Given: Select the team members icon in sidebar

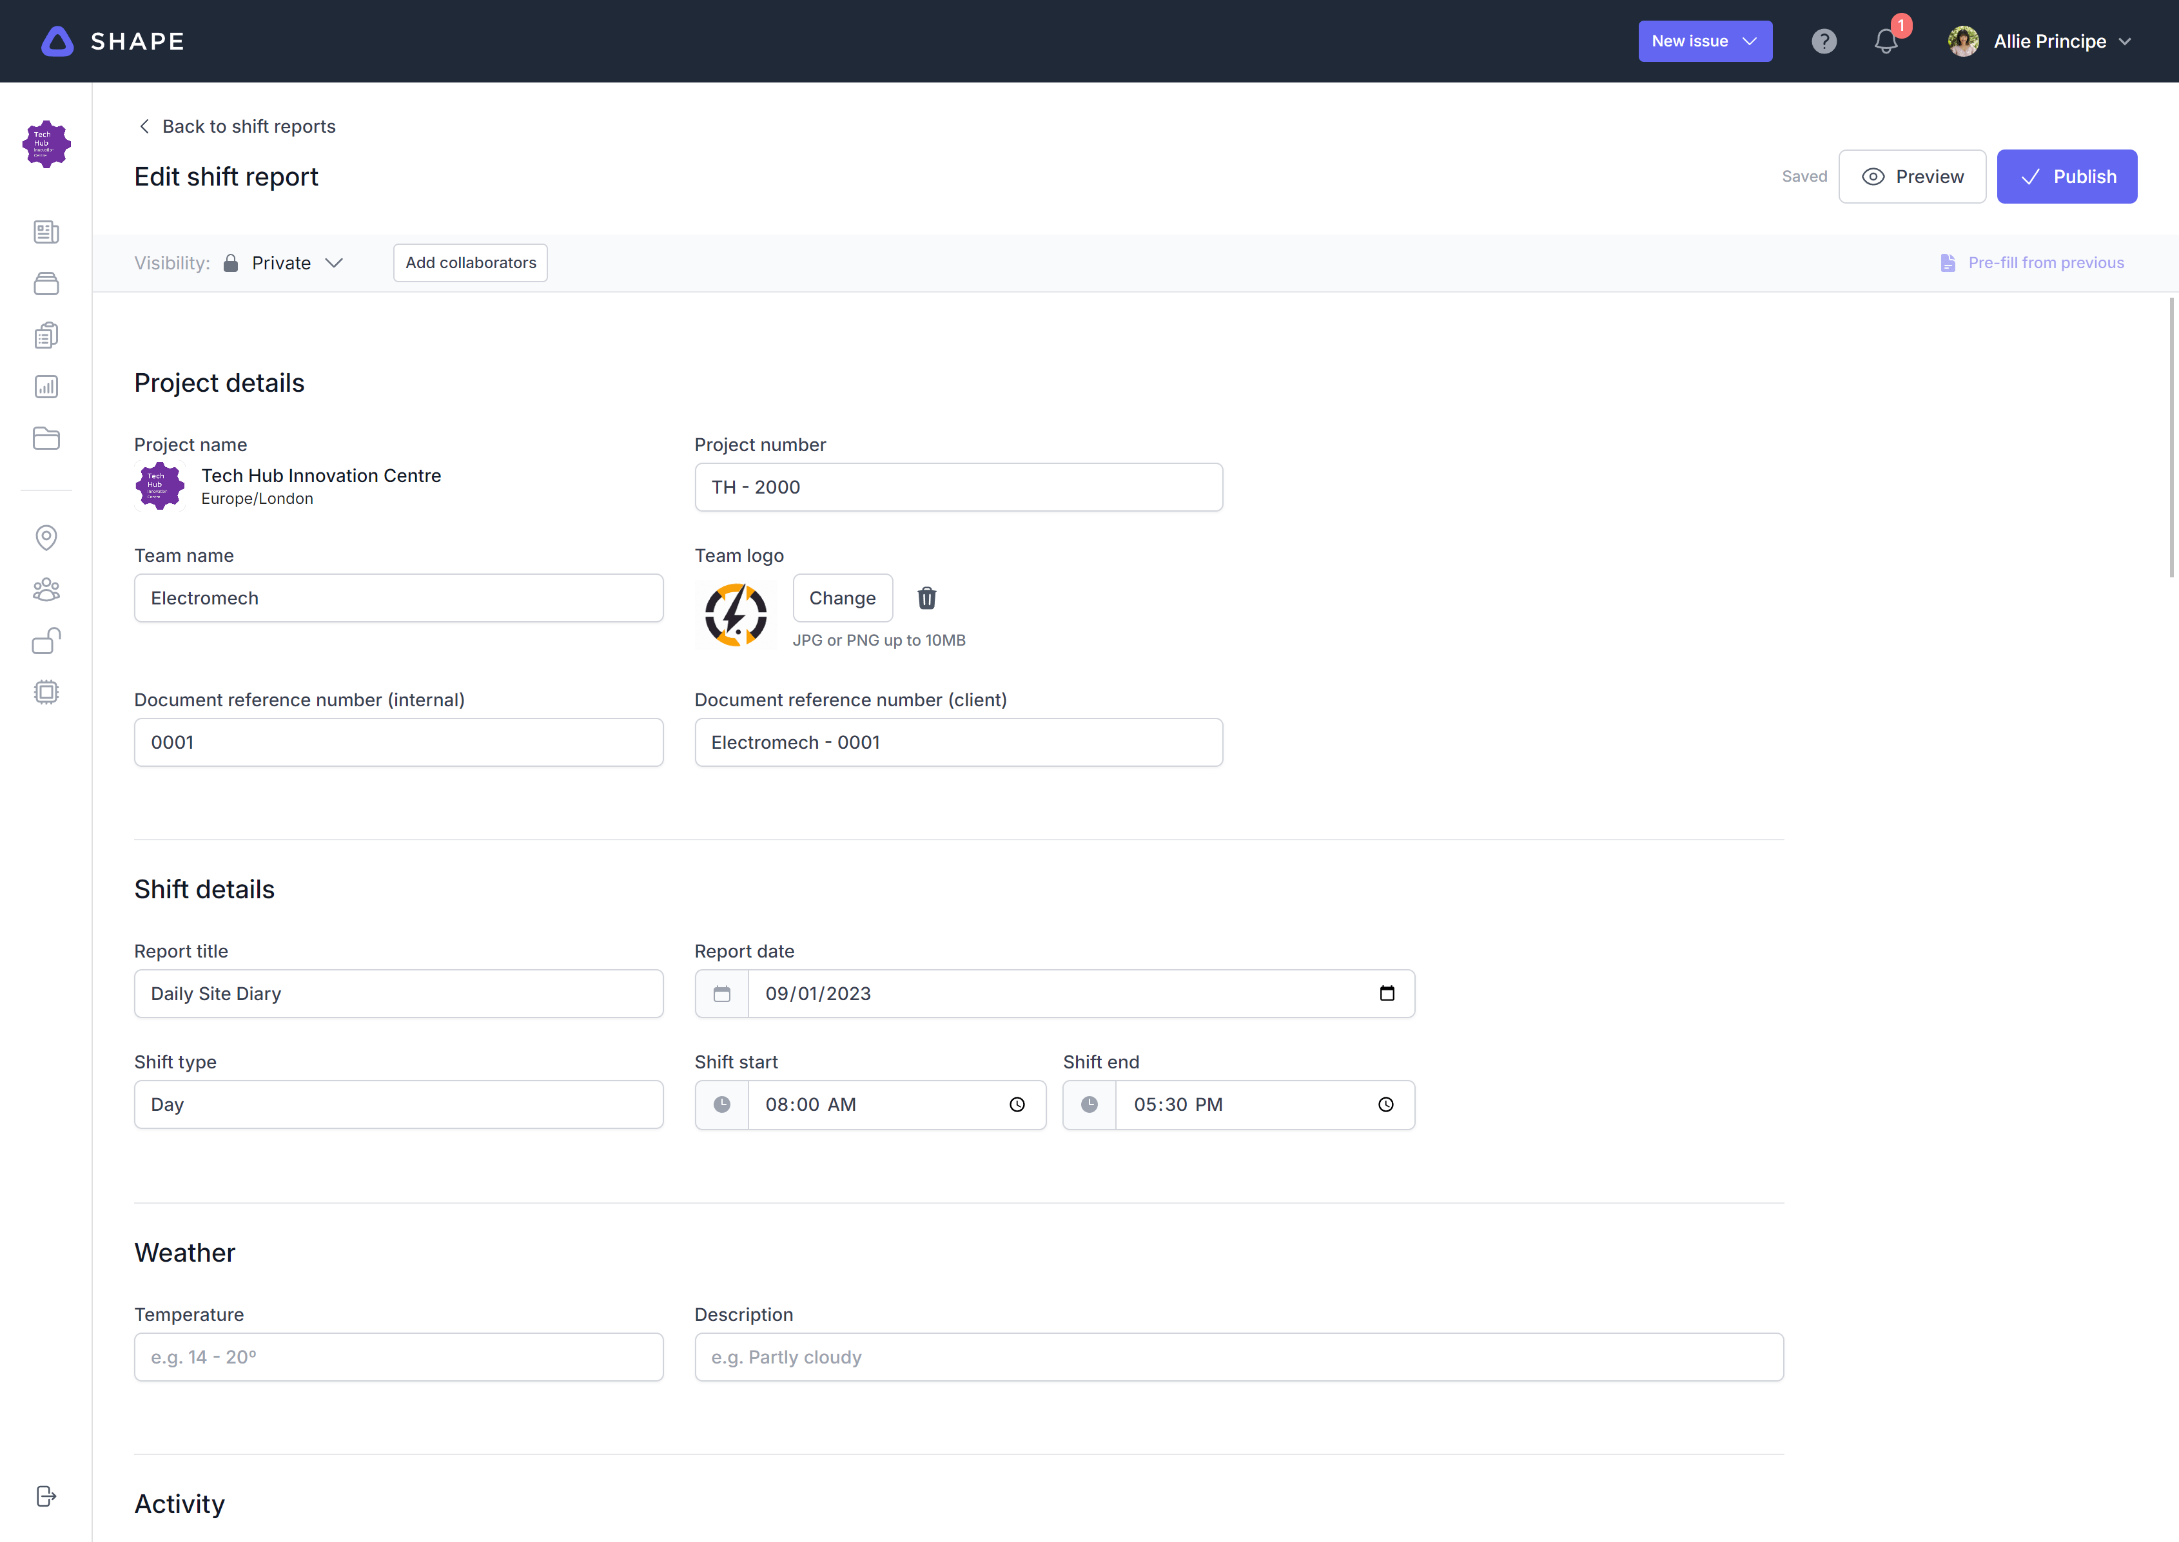Looking at the screenshot, I should coord(46,589).
